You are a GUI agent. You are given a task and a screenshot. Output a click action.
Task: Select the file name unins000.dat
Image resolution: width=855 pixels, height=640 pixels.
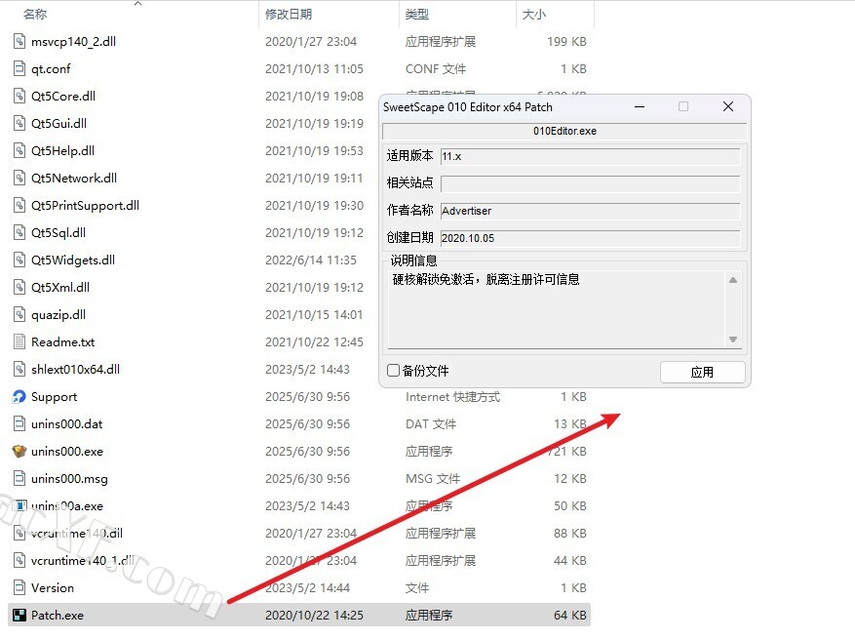[67, 424]
